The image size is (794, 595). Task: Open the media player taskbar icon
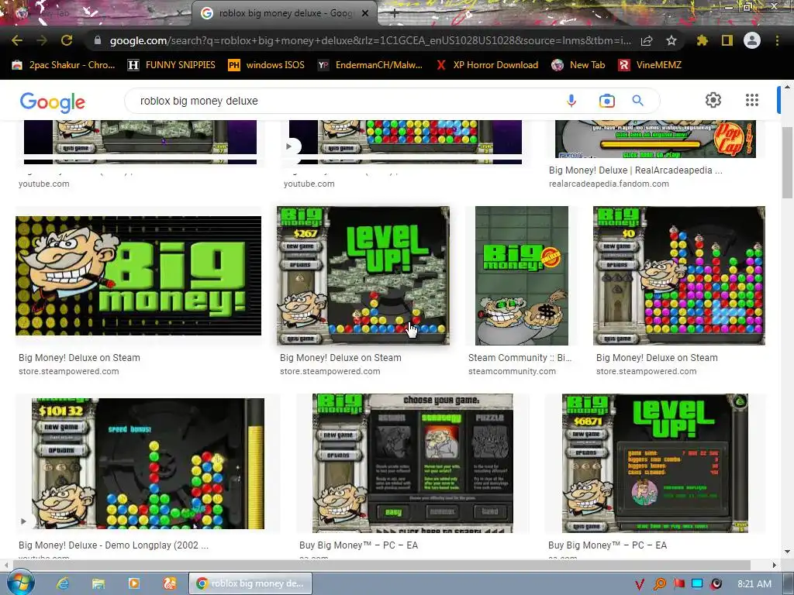[133, 583]
